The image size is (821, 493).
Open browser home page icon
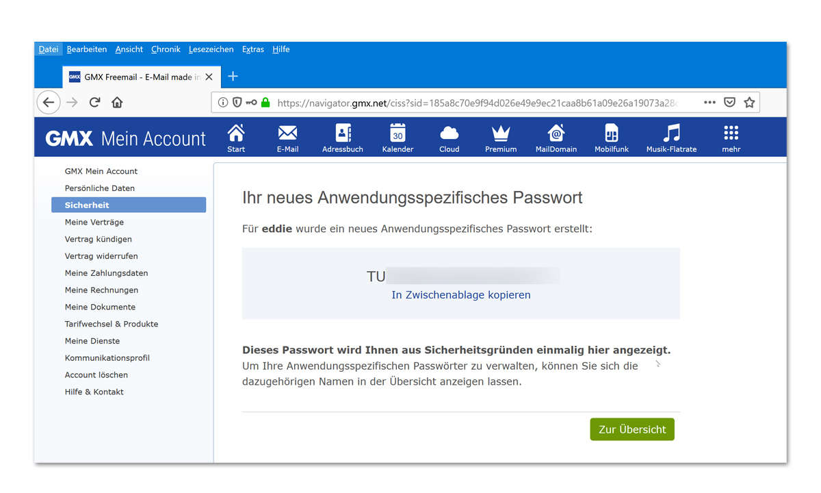pyautogui.click(x=117, y=103)
